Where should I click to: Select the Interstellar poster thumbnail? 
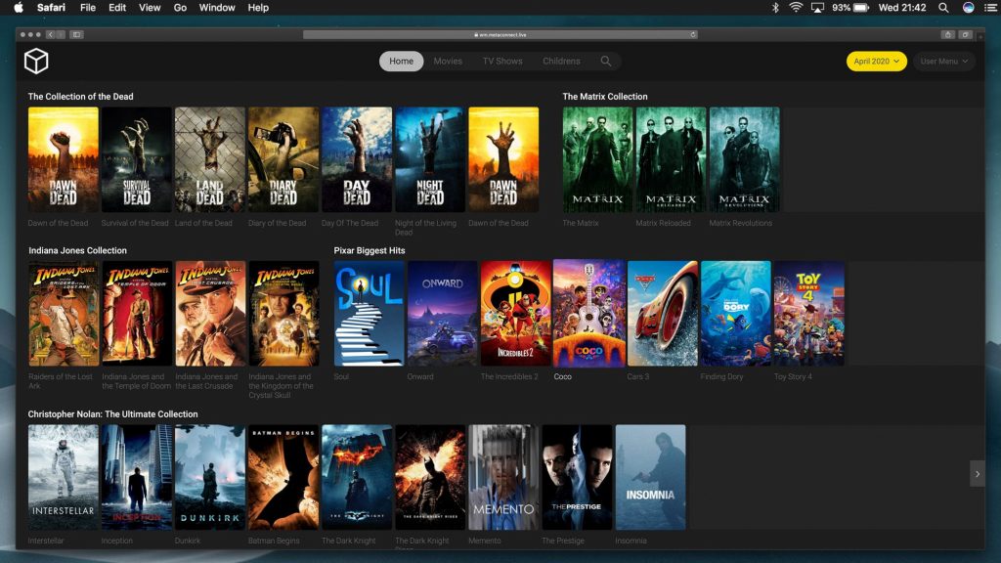click(64, 477)
